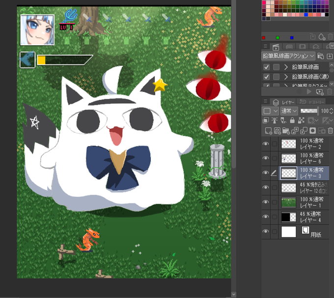Select the second panel tab beside auto action
334x298 pixels.
point(289,47)
